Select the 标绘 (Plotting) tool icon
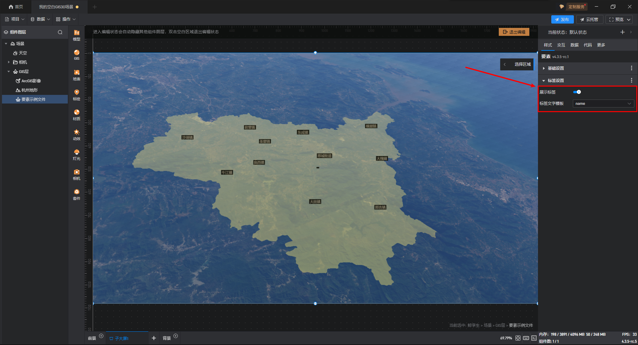 coord(76,94)
